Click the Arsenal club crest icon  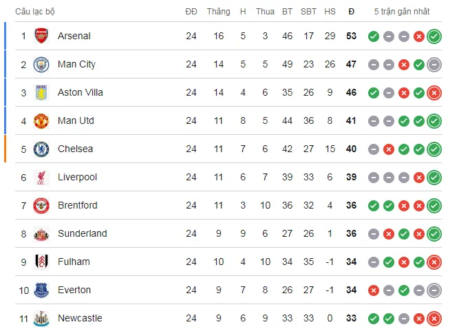tap(42, 36)
